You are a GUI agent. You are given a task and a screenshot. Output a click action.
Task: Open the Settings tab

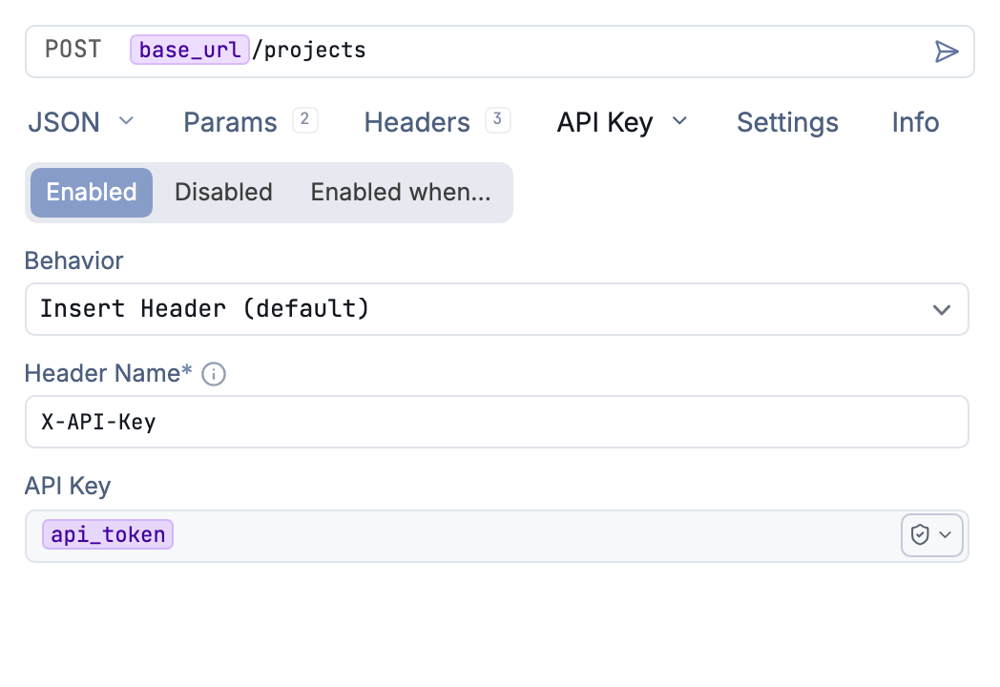click(787, 122)
